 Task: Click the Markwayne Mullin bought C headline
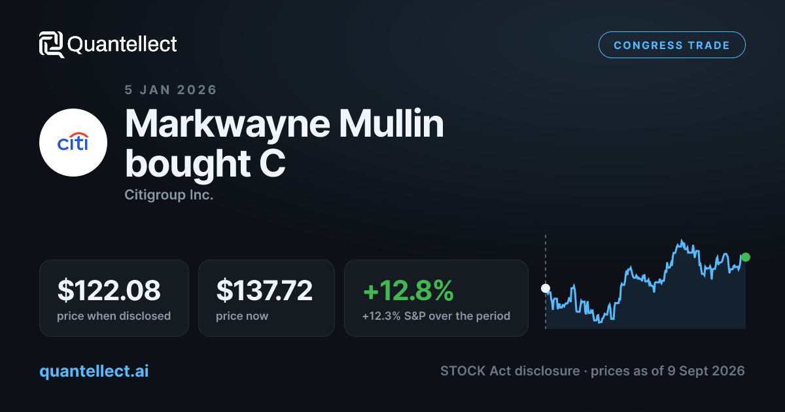(285, 144)
